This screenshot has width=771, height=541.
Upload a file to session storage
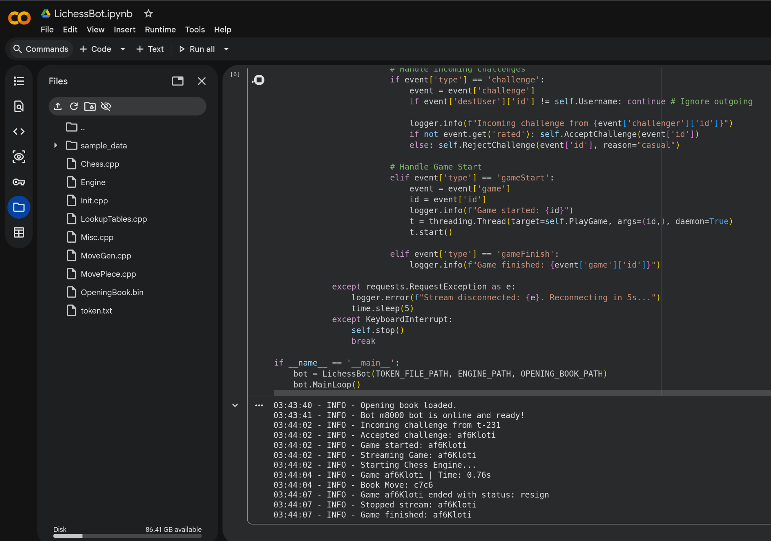(x=58, y=106)
